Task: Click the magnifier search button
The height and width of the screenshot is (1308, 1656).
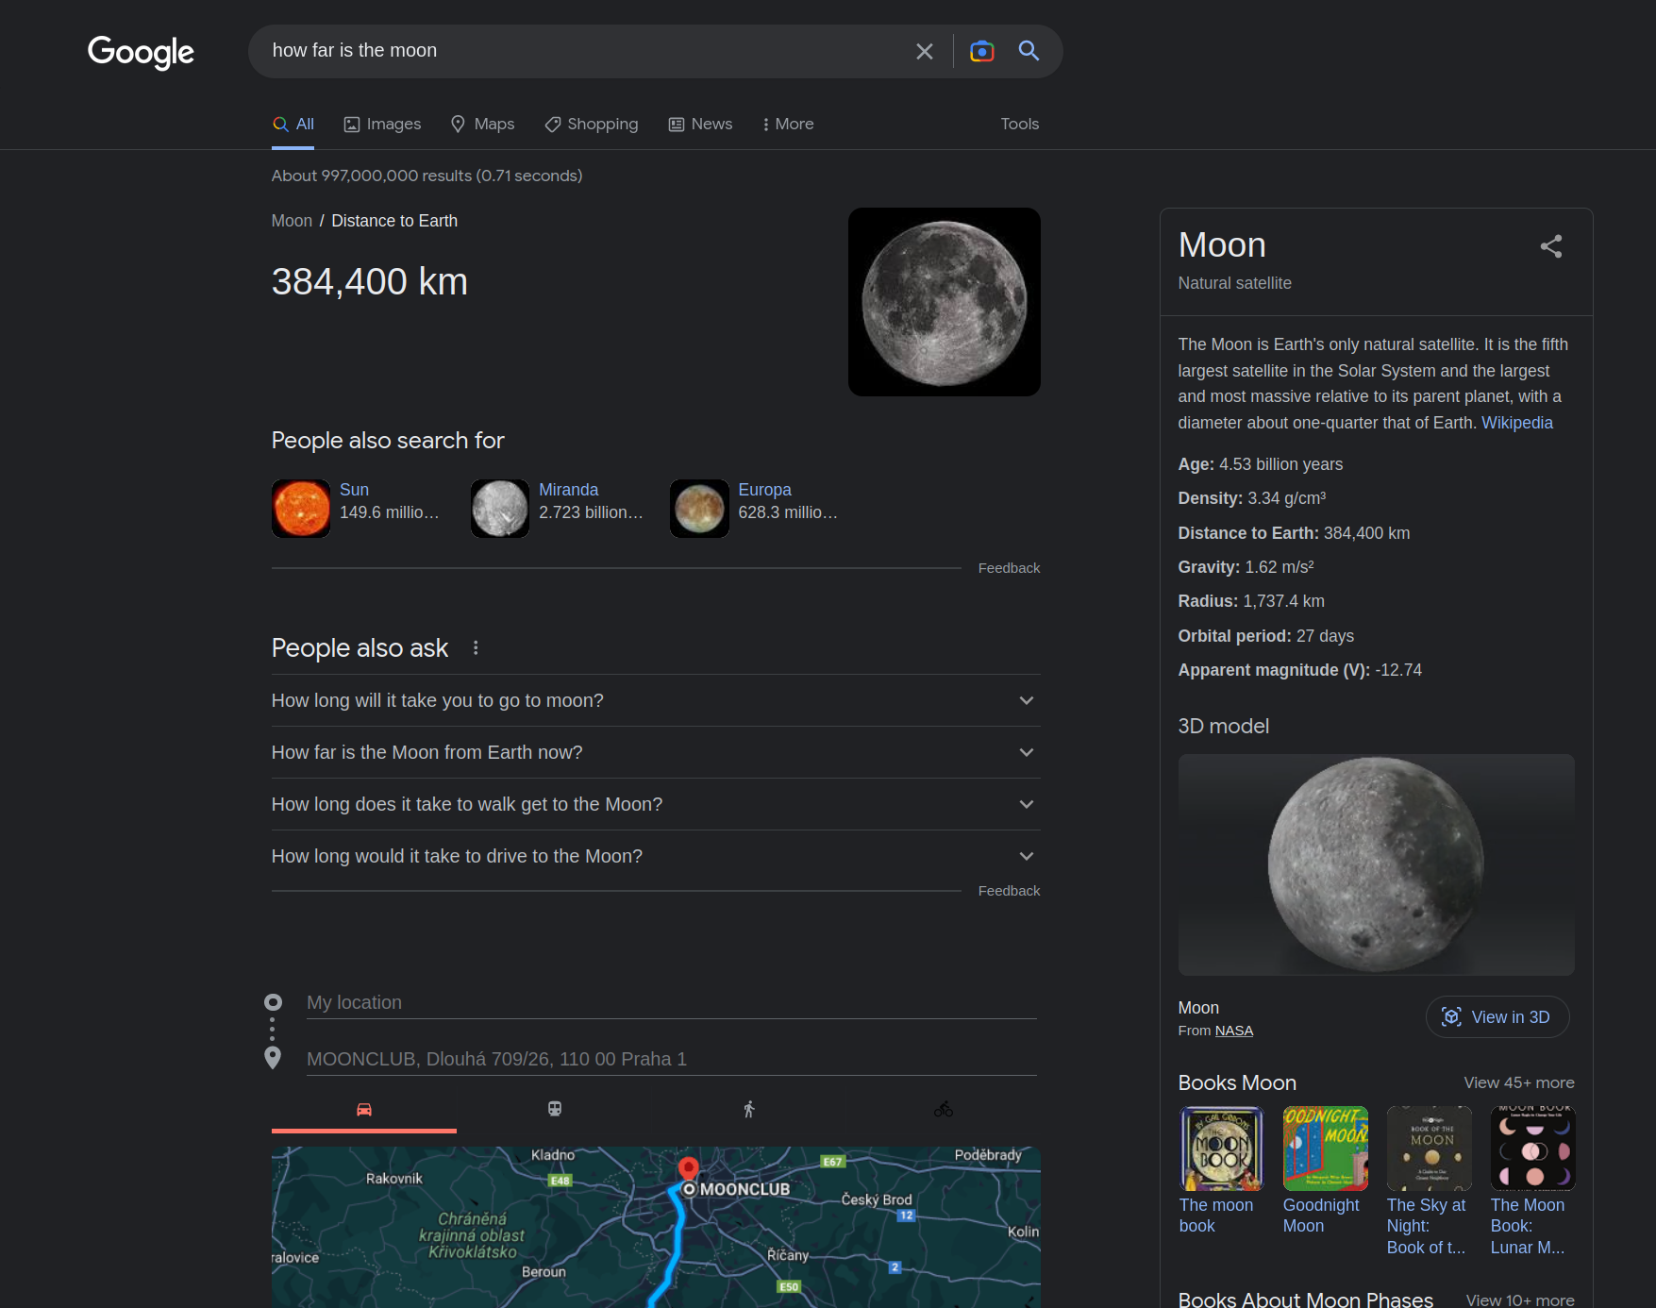Action: click(1029, 51)
